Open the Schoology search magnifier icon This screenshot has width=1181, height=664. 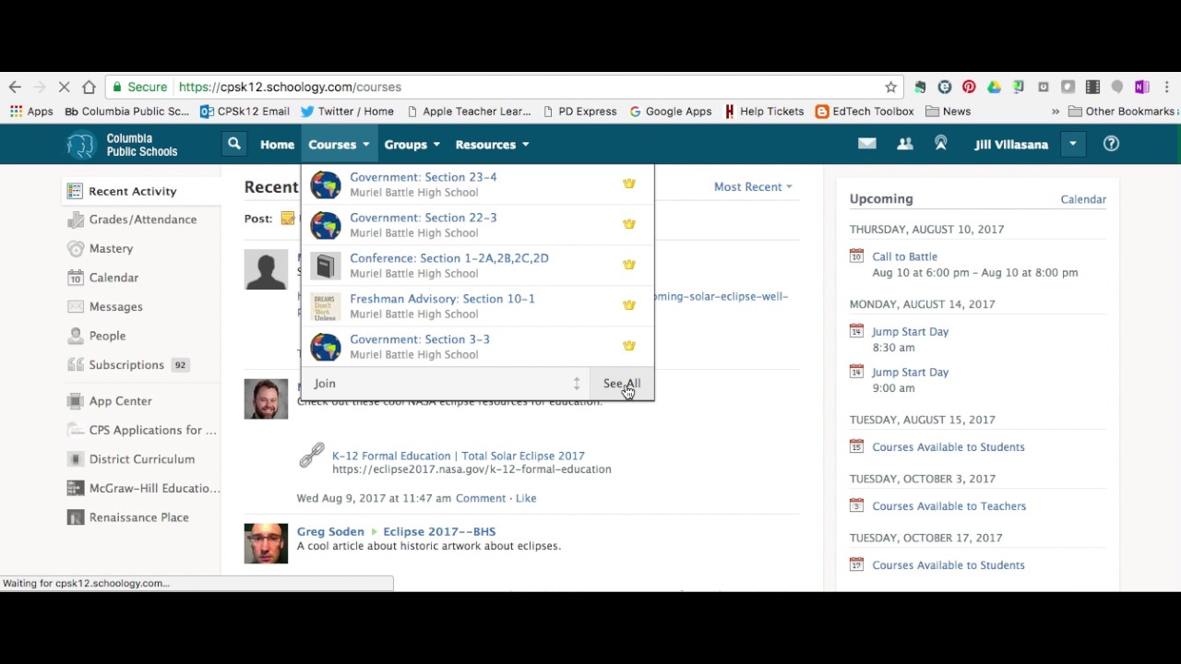[234, 144]
